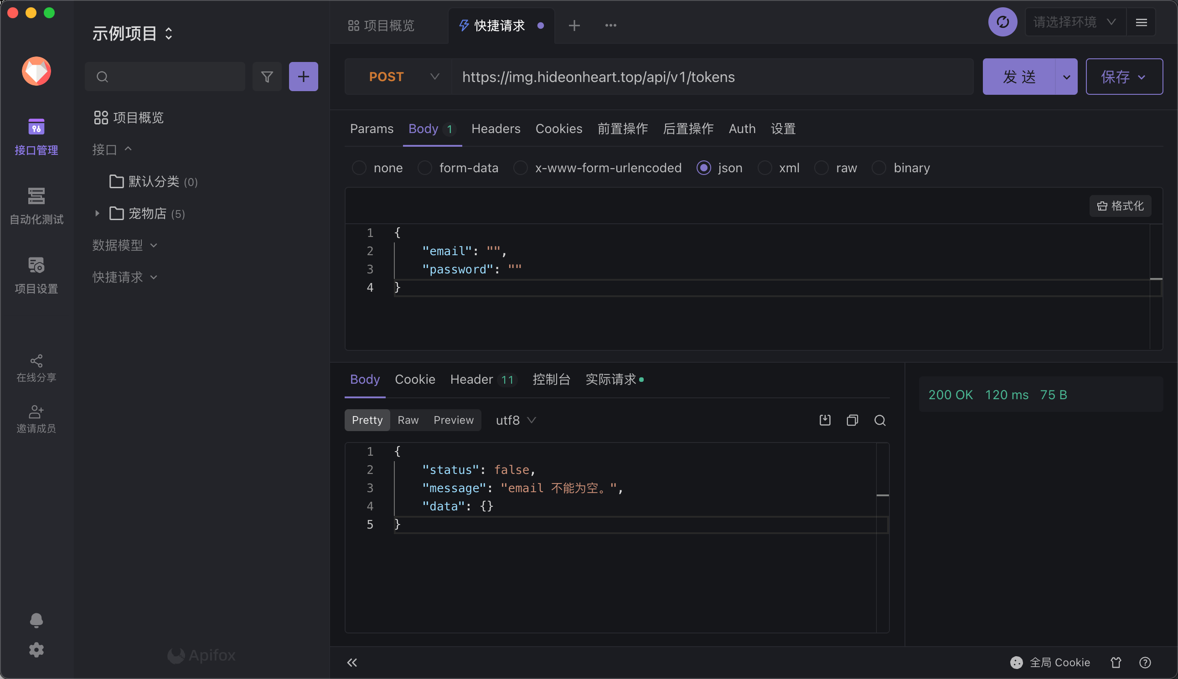The width and height of the screenshot is (1178, 679).
Task: Select the json body type
Action: pyautogui.click(x=719, y=168)
